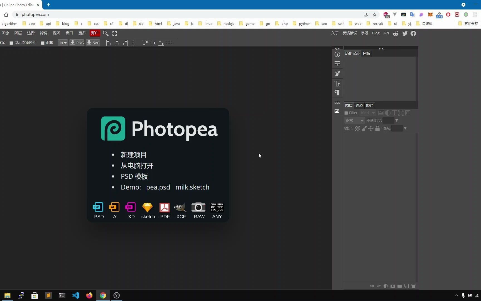This screenshot has height=301, width=481.
Task: Open the 视图 menu
Action: pyautogui.click(x=57, y=33)
